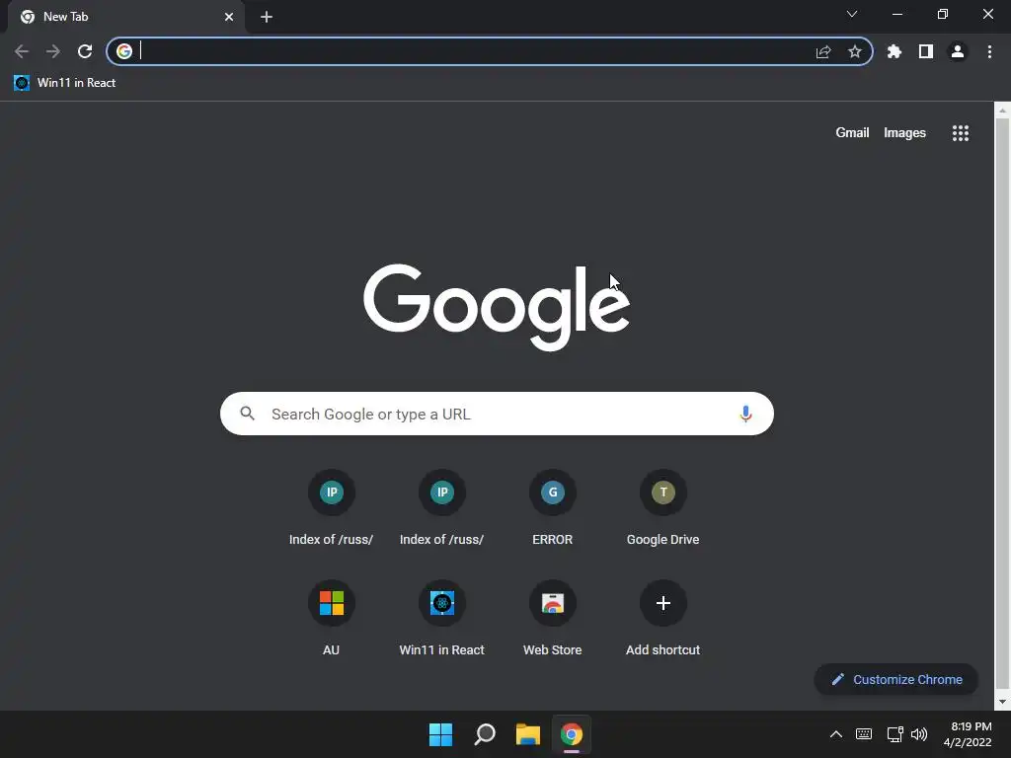The height and width of the screenshot is (758, 1011).
Task: Open the Google Drive shortcut
Action: pyautogui.click(x=662, y=508)
